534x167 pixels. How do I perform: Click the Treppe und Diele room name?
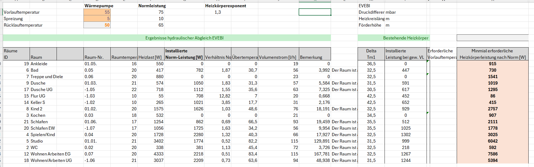coord(47,77)
